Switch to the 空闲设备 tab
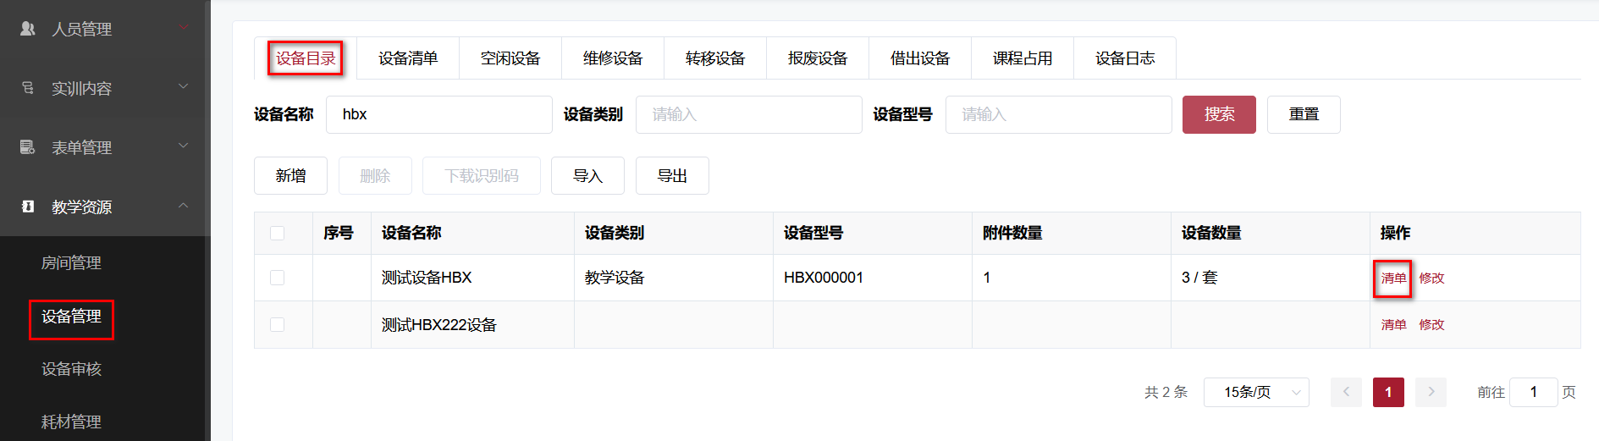 (510, 58)
